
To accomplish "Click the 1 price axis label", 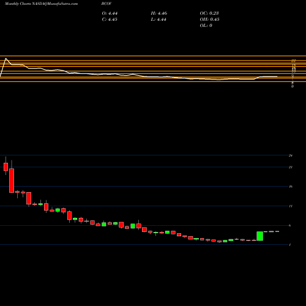I will tap(290, 245).
